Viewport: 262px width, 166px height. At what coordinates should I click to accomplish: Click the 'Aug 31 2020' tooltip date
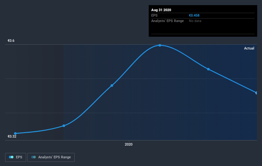click(x=161, y=10)
